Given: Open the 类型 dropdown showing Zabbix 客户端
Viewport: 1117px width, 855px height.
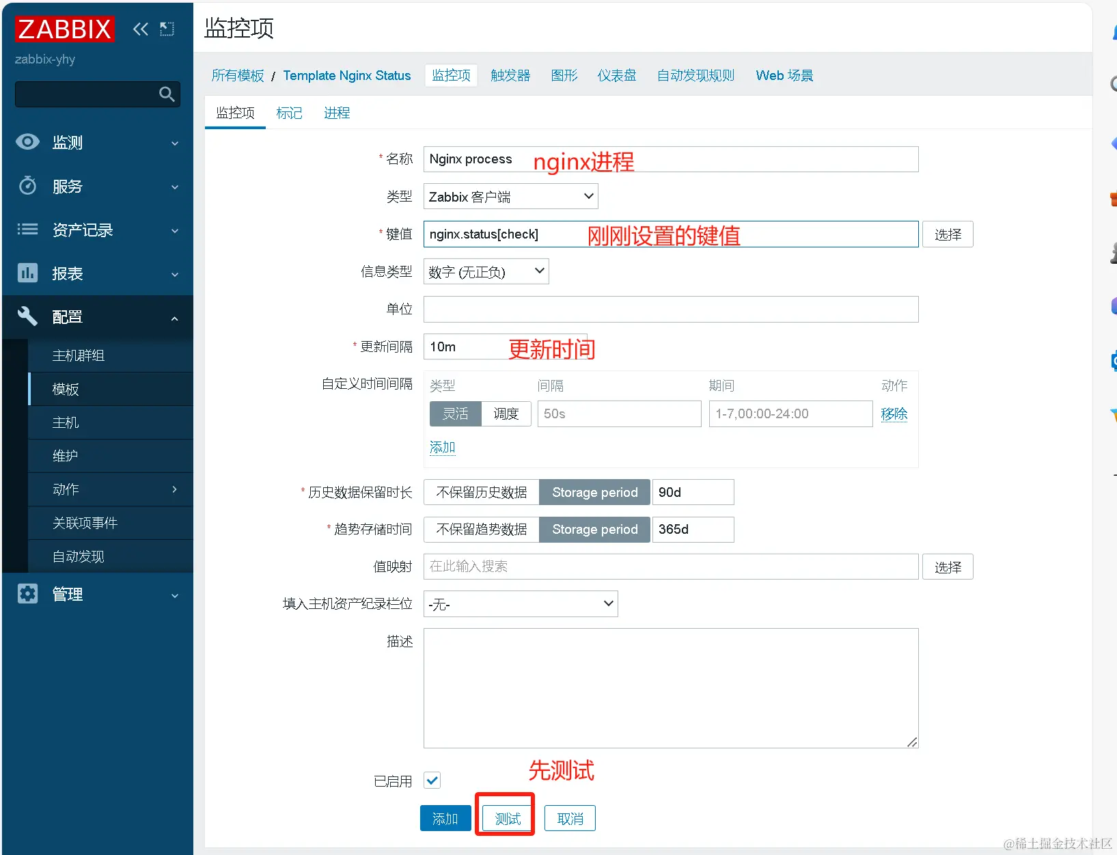Looking at the screenshot, I should [x=511, y=197].
